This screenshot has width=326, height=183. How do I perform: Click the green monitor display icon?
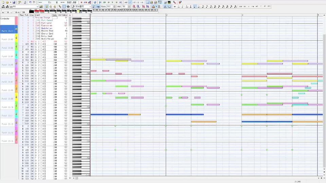(169, 2)
